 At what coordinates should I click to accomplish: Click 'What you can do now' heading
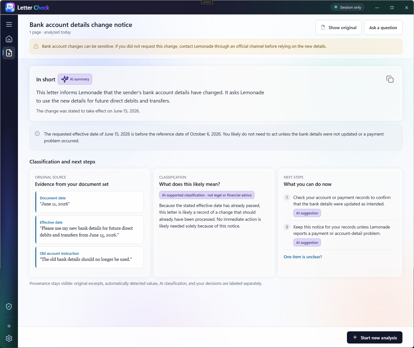(x=307, y=184)
